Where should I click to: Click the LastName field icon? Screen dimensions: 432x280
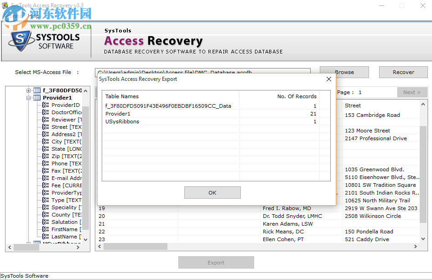click(x=45, y=236)
